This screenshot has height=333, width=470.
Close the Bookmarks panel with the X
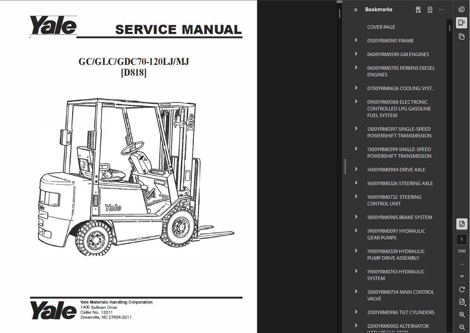click(x=356, y=10)
